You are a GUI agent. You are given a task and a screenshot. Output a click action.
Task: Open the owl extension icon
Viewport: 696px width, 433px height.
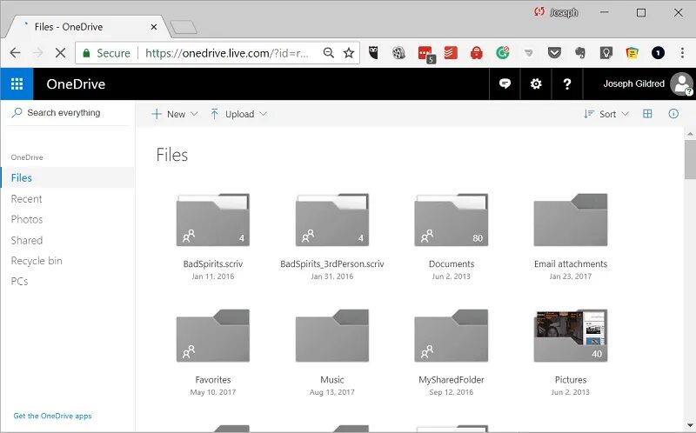(374, 53)
